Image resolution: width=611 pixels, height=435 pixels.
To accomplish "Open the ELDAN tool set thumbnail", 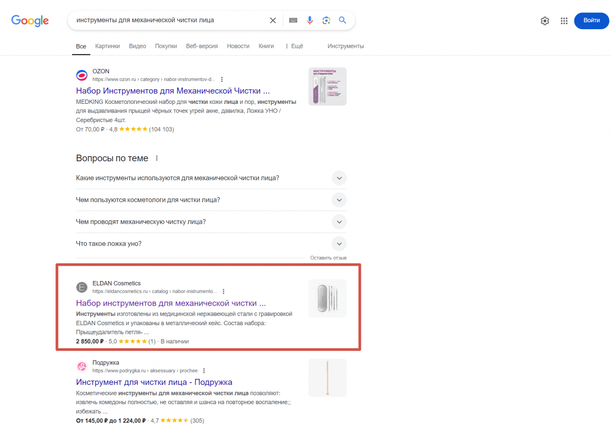I will tap(327, 298).
